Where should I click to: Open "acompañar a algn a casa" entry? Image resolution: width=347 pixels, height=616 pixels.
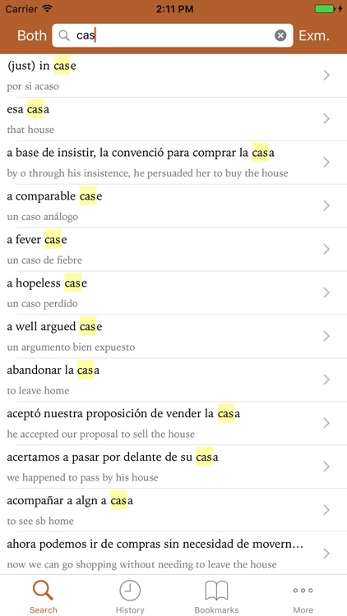173,510
